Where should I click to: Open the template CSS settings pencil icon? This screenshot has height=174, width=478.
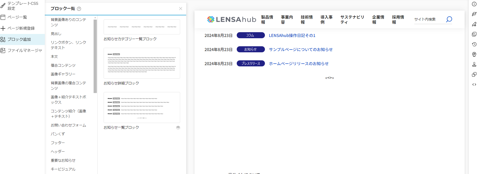click(x=3, y=6)
